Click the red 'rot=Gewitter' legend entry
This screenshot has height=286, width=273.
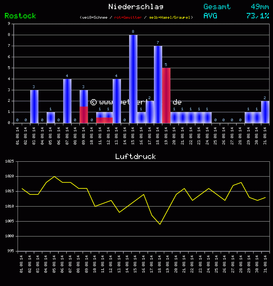[128, 18]
